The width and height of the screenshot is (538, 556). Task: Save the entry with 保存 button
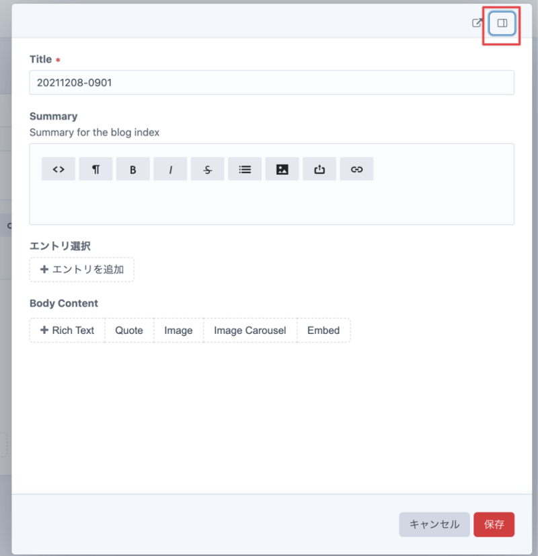click(x=494, y=524)
